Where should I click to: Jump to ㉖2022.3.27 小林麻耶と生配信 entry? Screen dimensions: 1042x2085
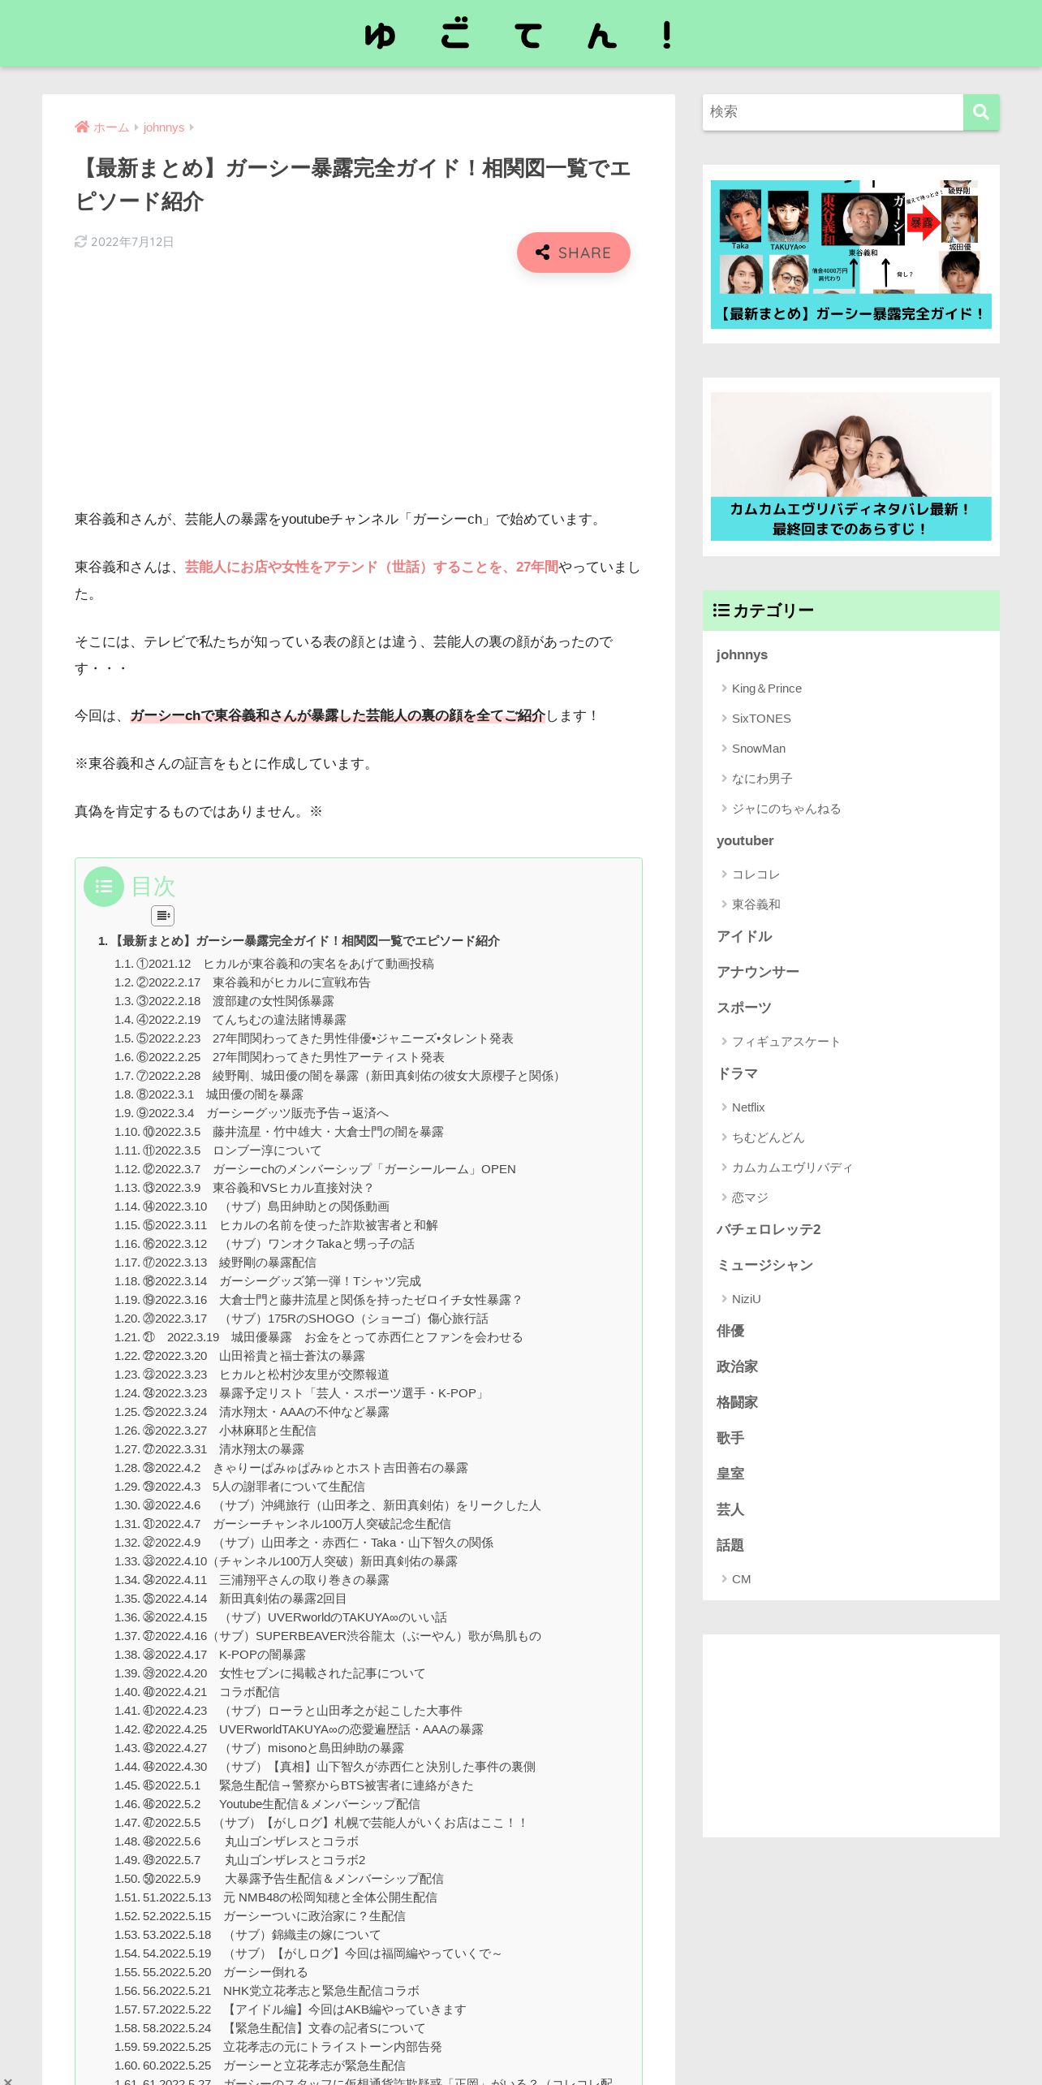(215, 1431)
